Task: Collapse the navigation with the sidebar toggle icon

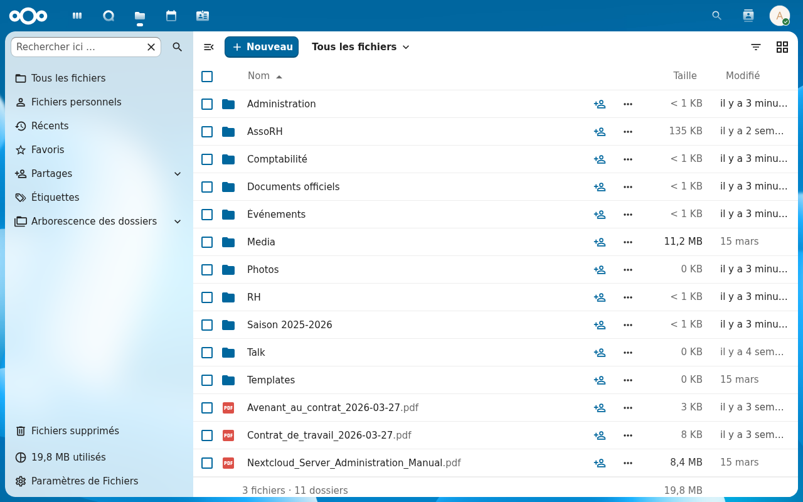Action: coord(209,47)
